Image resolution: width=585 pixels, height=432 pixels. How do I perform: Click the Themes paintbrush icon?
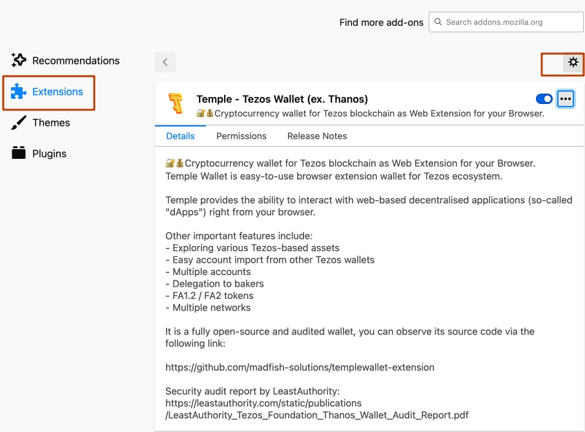tap(19, 123)
